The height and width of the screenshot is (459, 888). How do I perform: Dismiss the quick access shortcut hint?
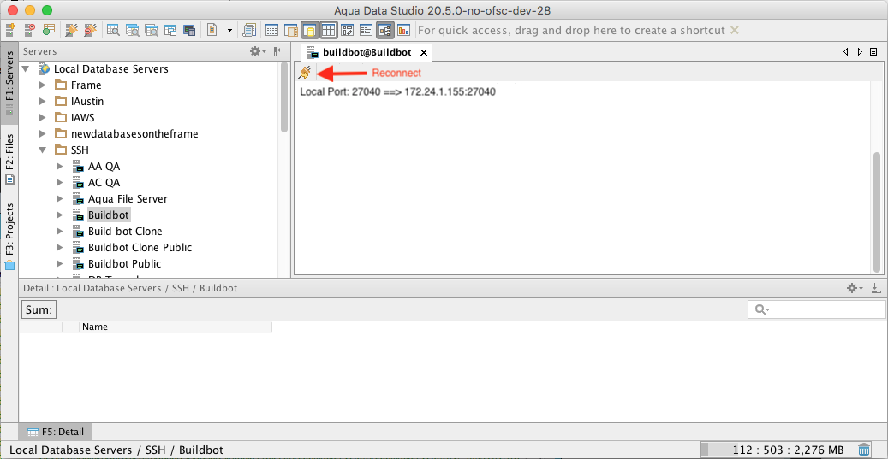735,31
